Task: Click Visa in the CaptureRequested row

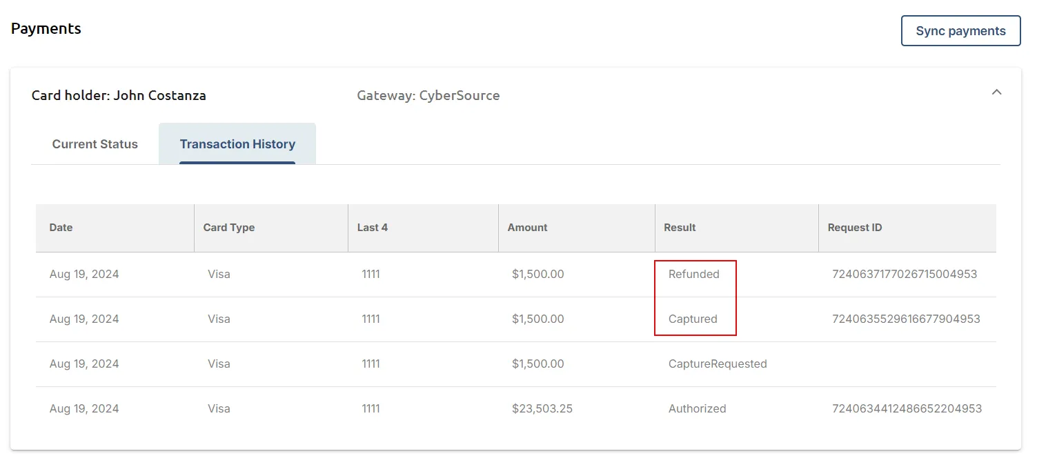Action: 219,364
